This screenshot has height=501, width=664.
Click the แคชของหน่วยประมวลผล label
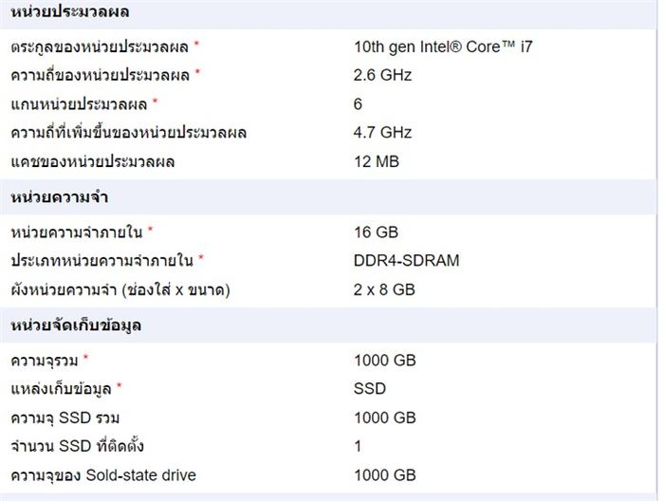coord(93,161)
